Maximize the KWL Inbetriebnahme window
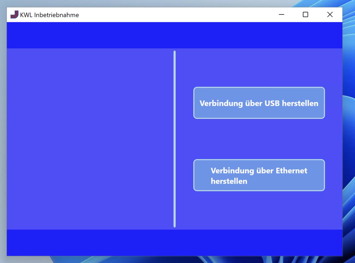 (305, 15)
